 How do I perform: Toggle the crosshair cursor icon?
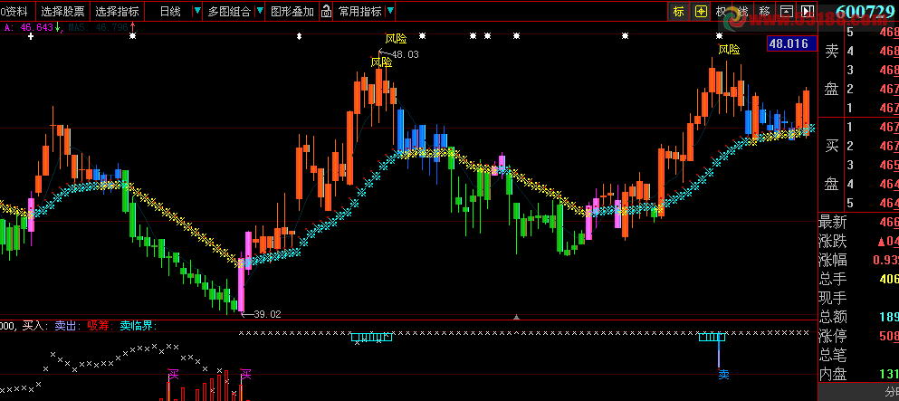[701, 12]
